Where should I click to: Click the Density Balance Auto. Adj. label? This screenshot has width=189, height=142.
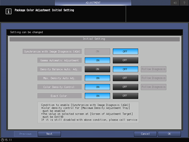[60, 69]
